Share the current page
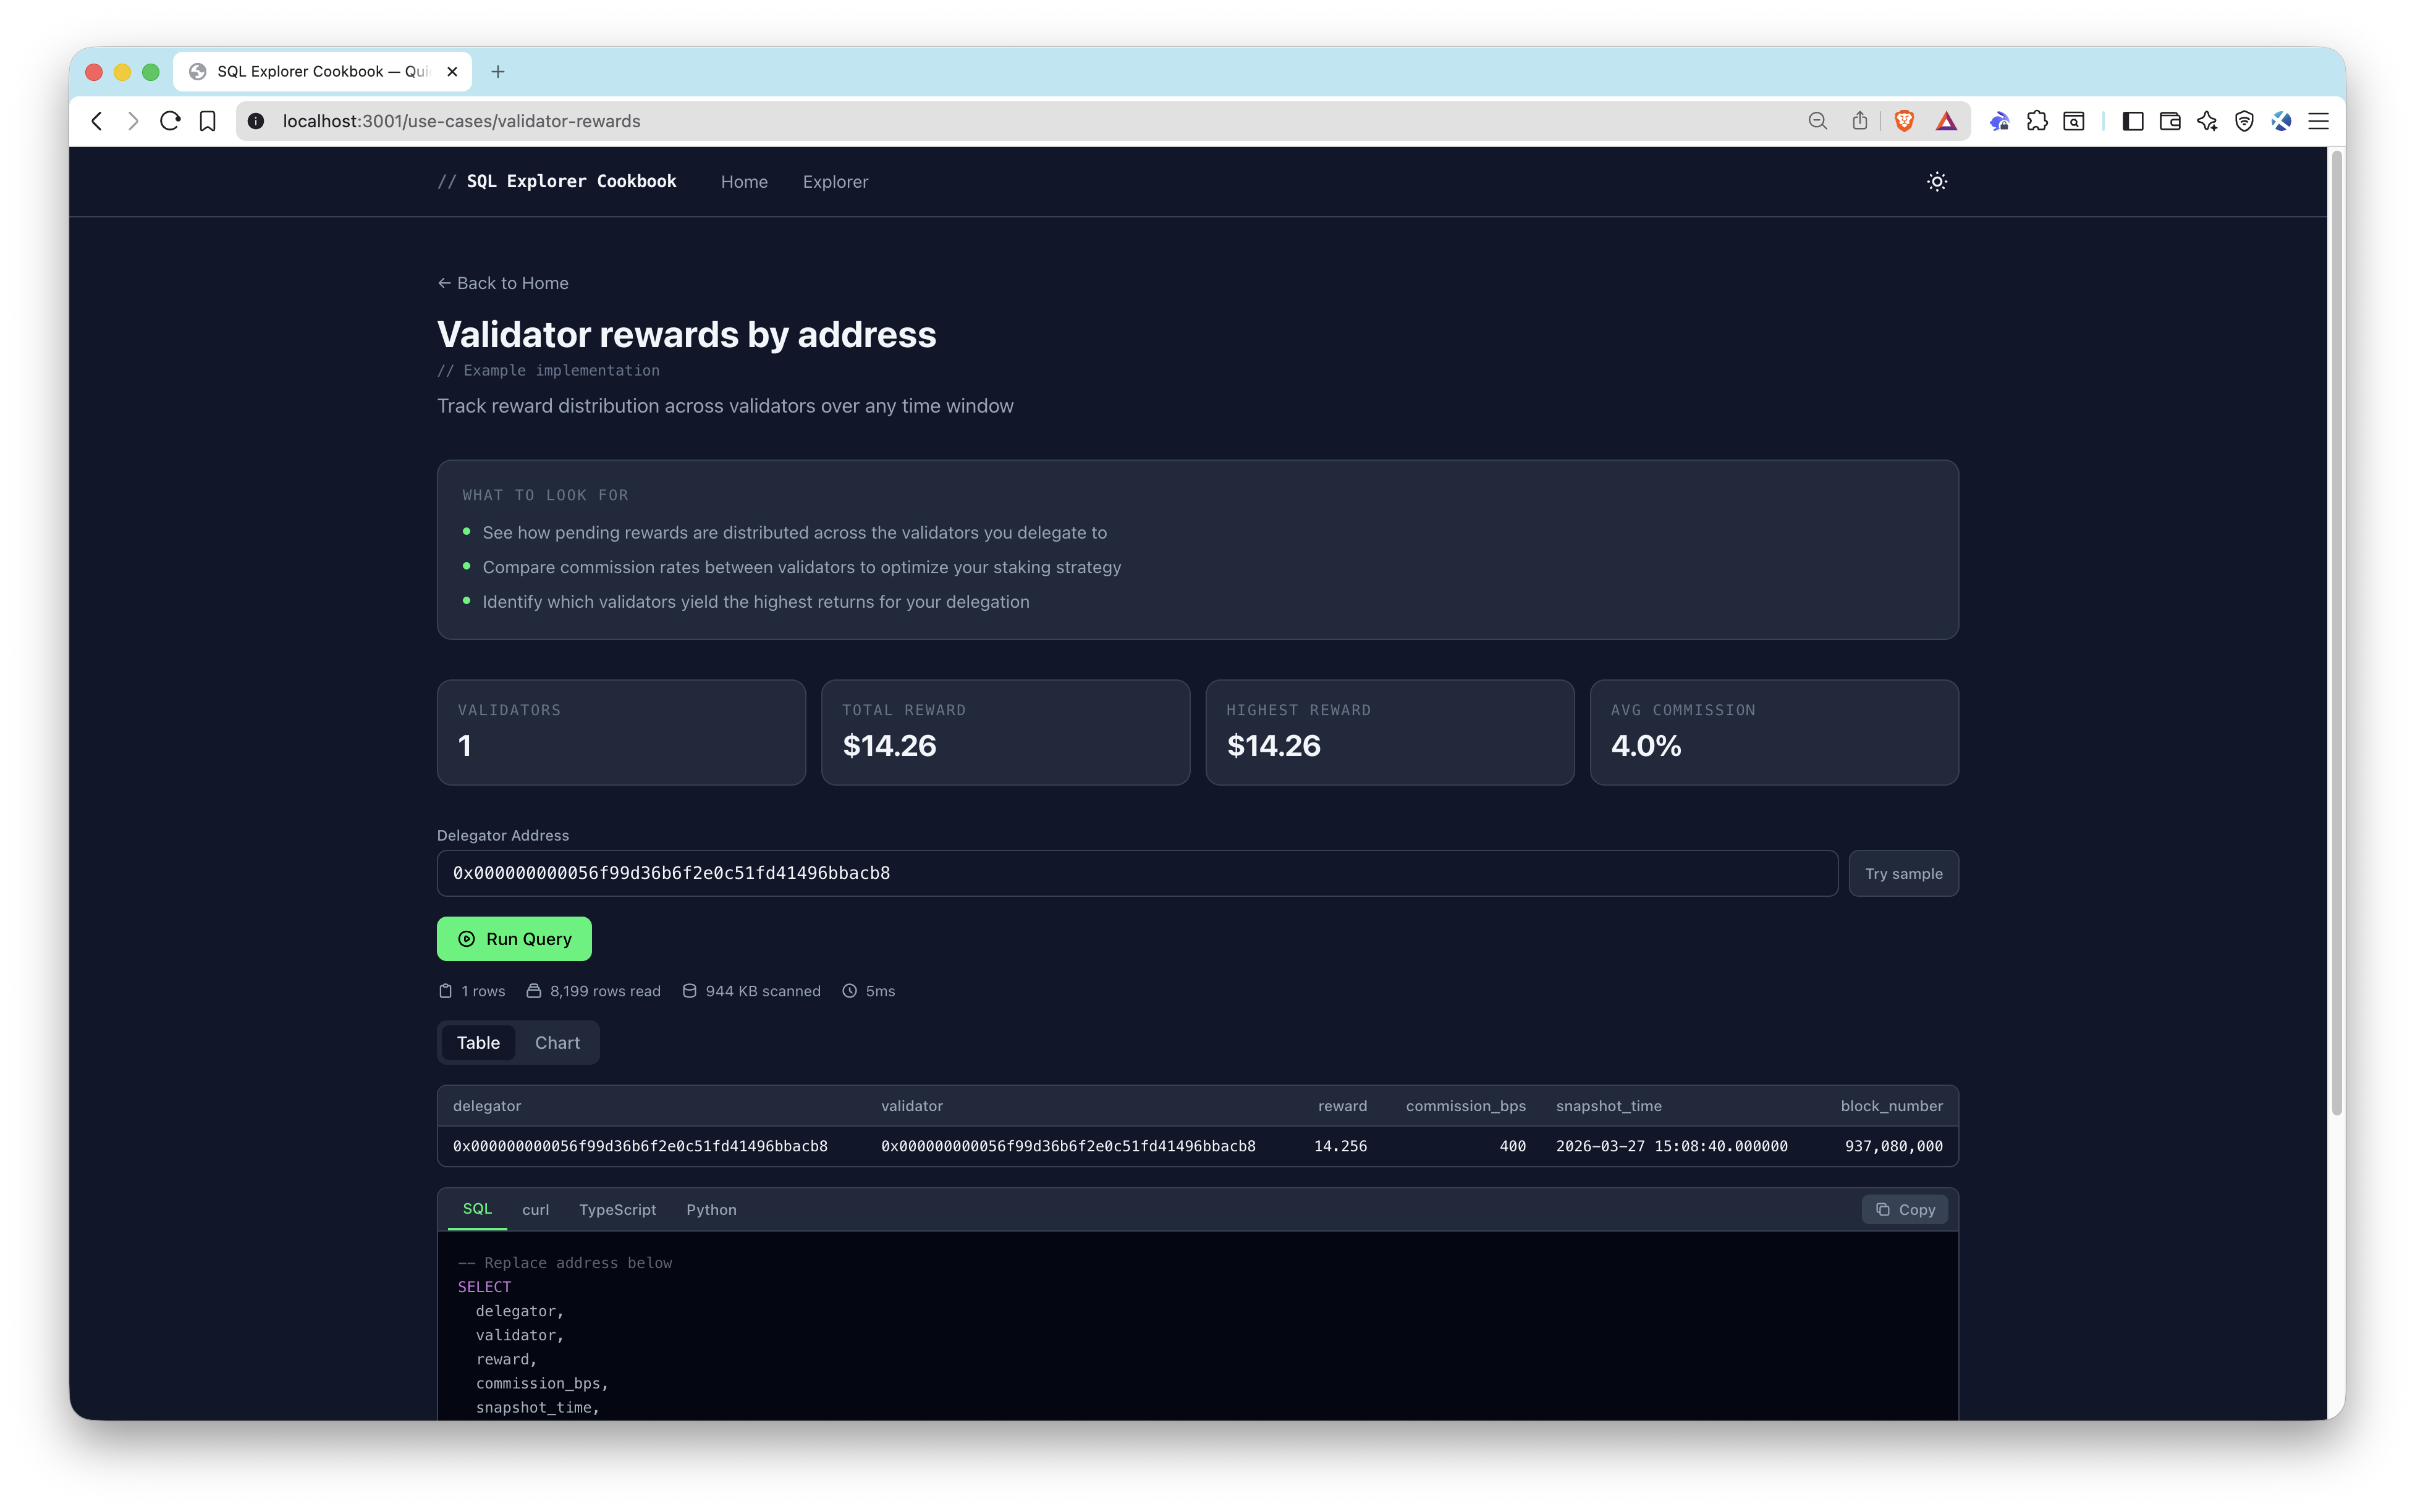Viewport: 2415px width, 1512px height. tap(1861, 121)
